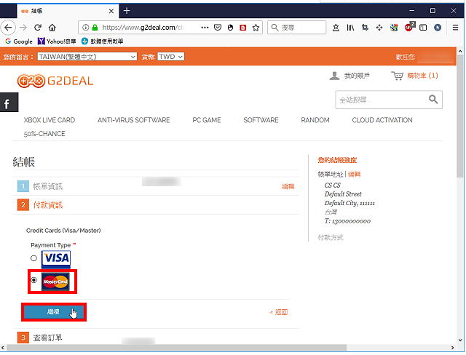Open the 購物車 (1) link
466x355 pixels.
click(422, 76)
